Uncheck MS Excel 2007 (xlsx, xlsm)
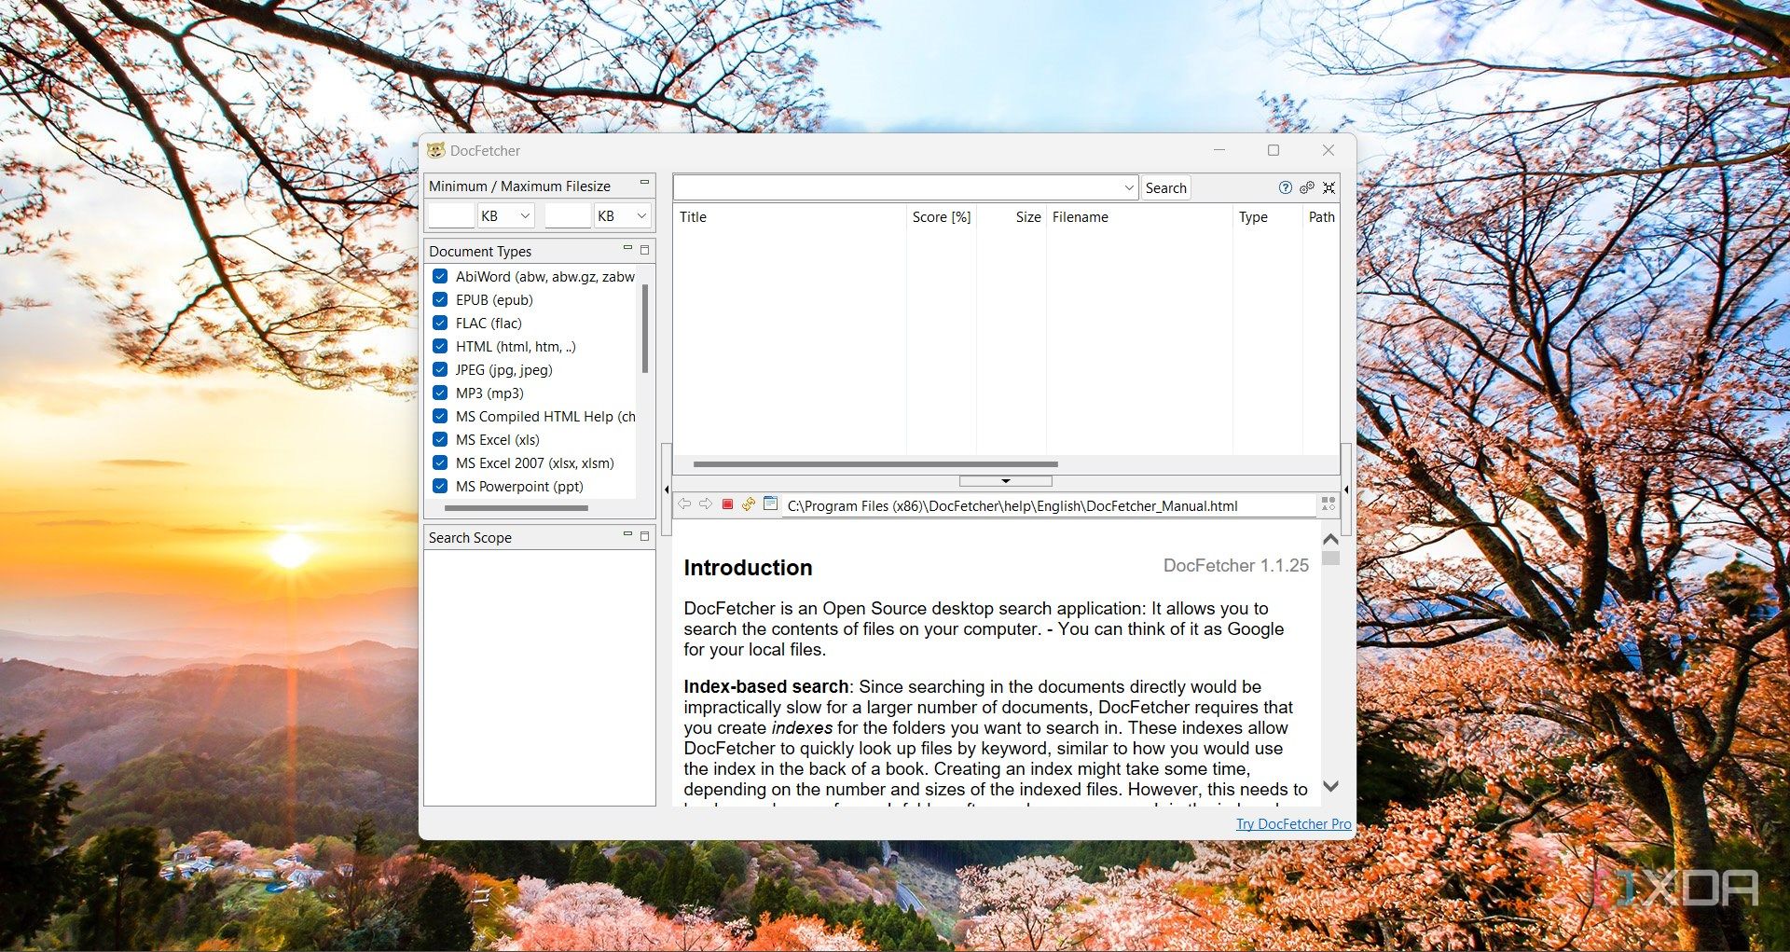 [x=440, y=462]
